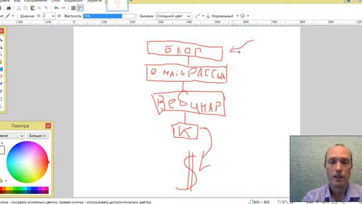Image resolution: width=362 pixels, height=204 pixels.
Task: Click the Crop to selection icon
Action: click(x=39, y=8)
